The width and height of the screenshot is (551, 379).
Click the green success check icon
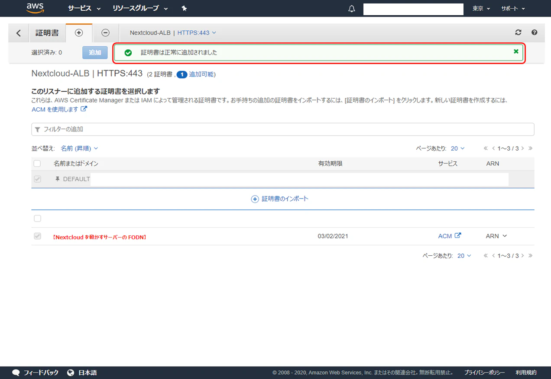tap(128, 53)
